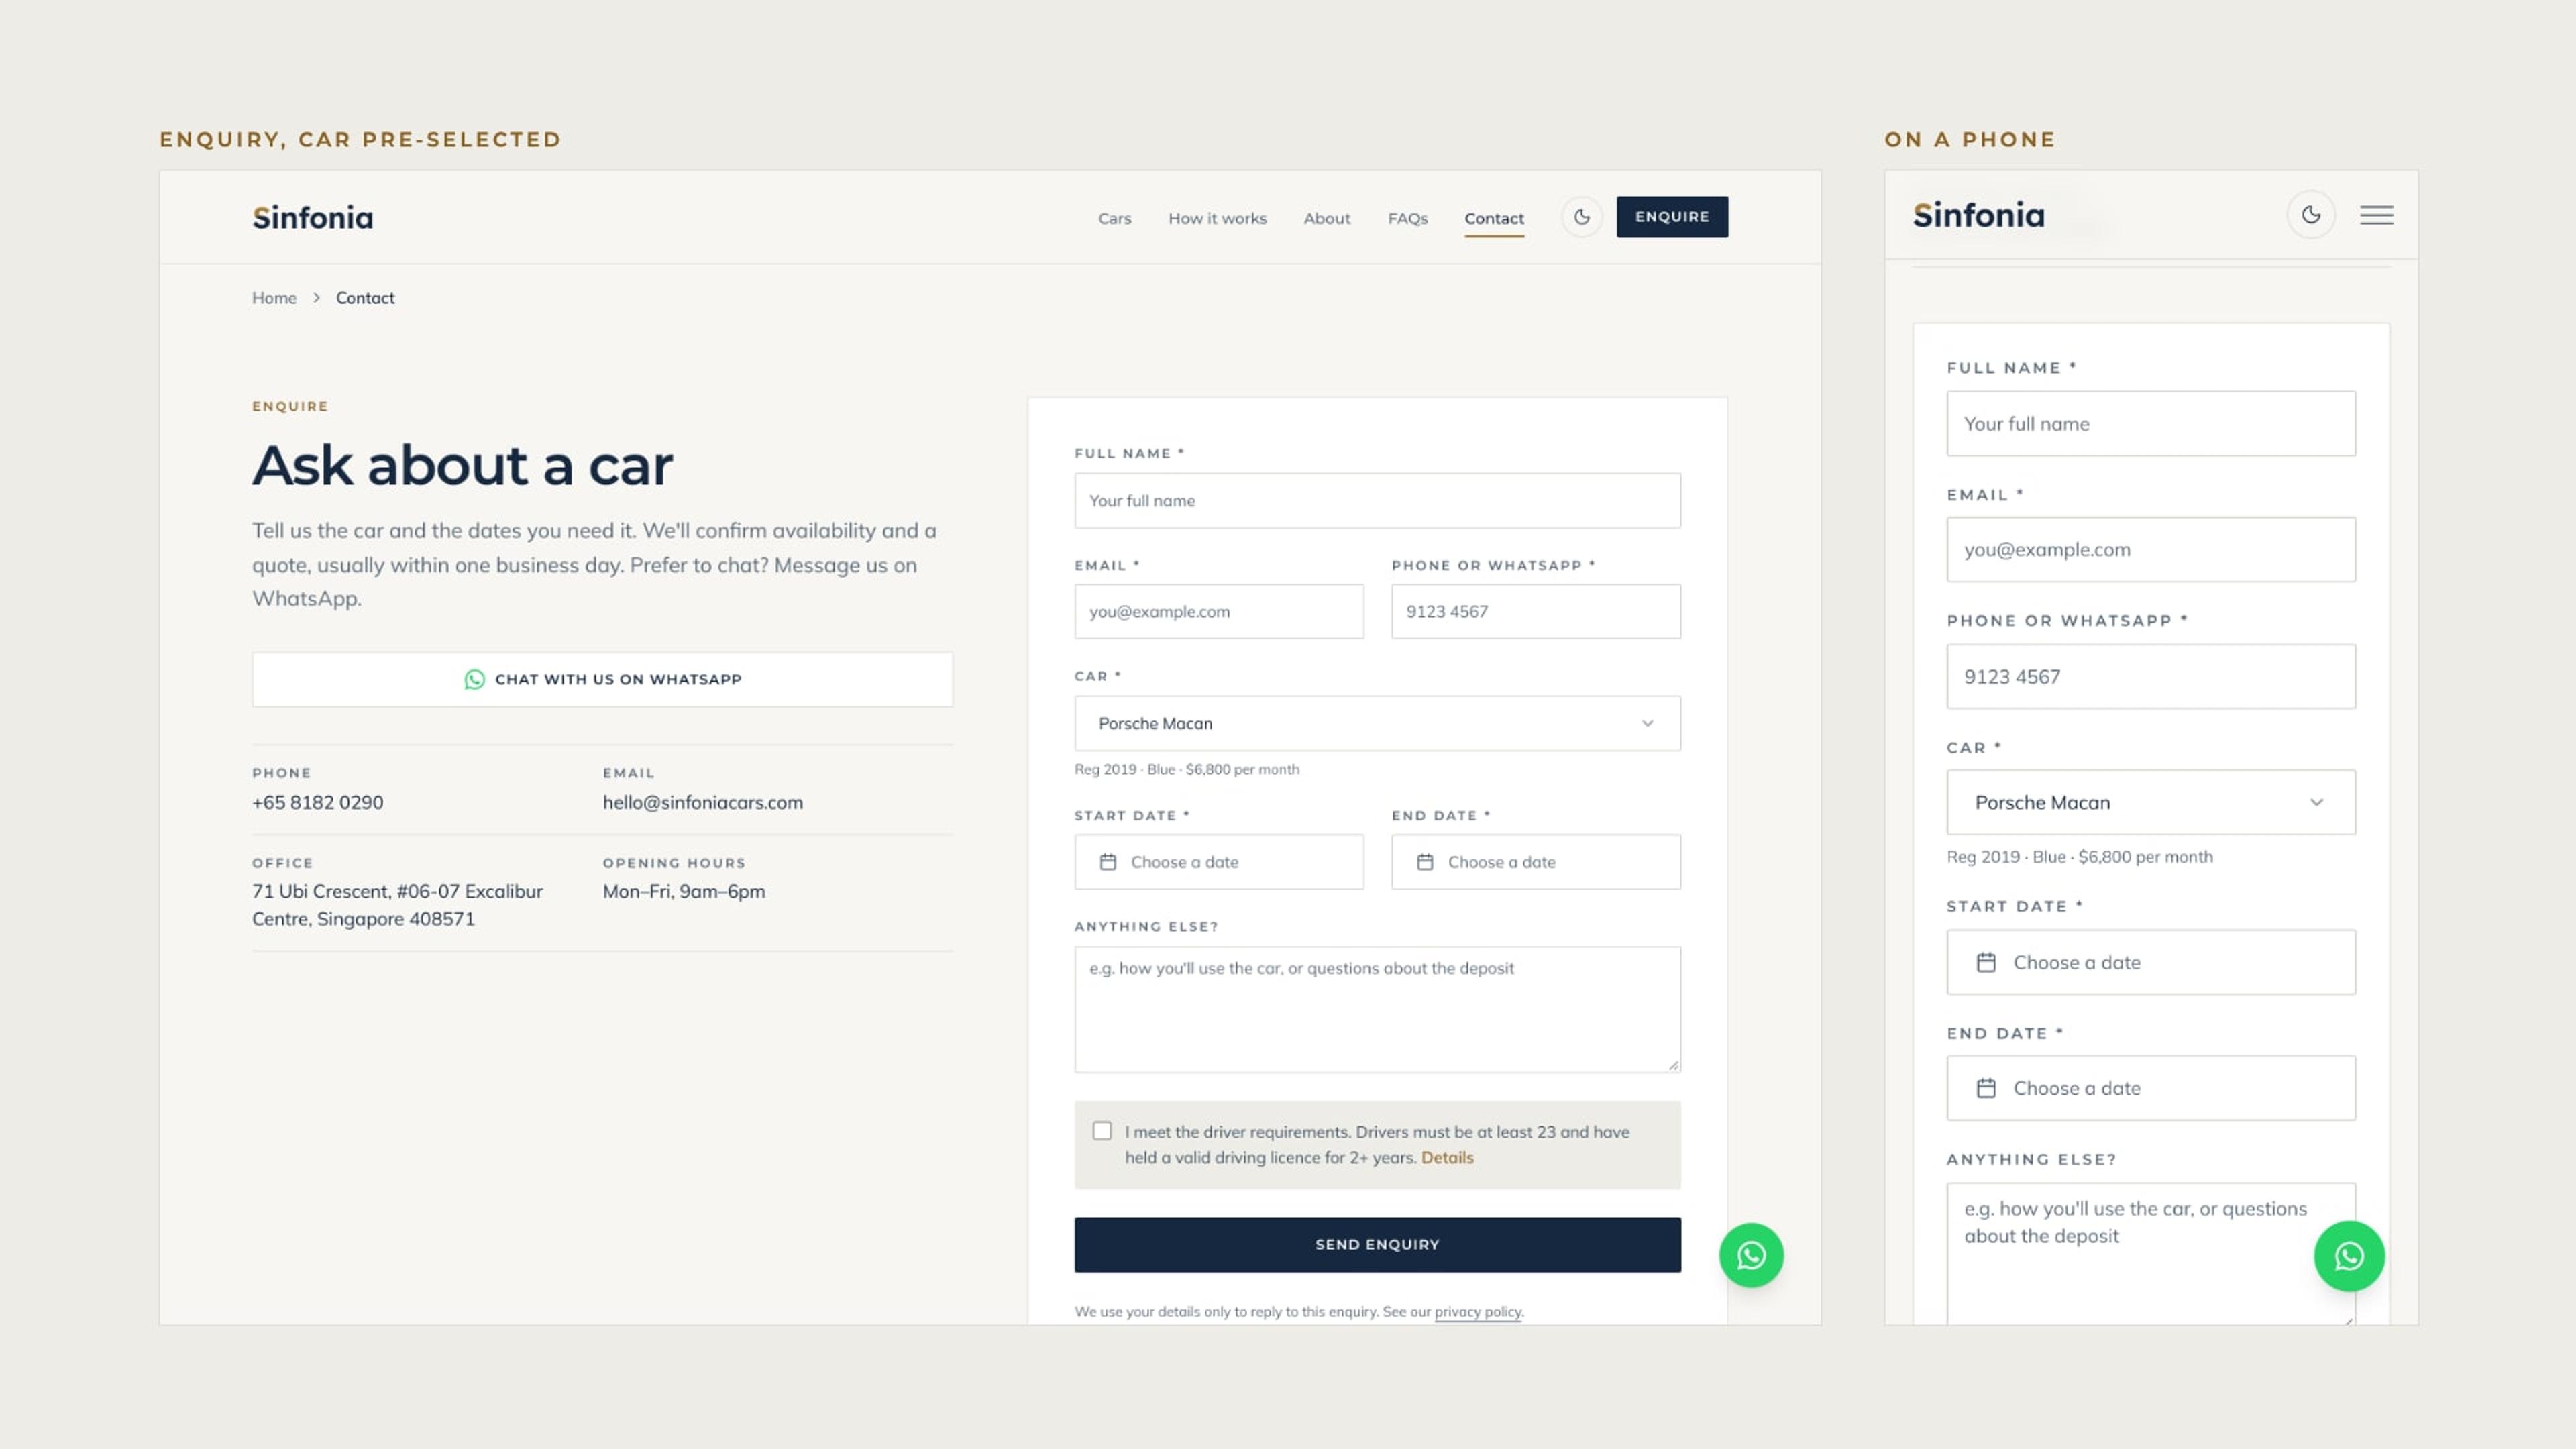This screenshot has width=2576, height=1449.
Task: Click the phone view Anything else textarea
Action: [2150, 1254]
